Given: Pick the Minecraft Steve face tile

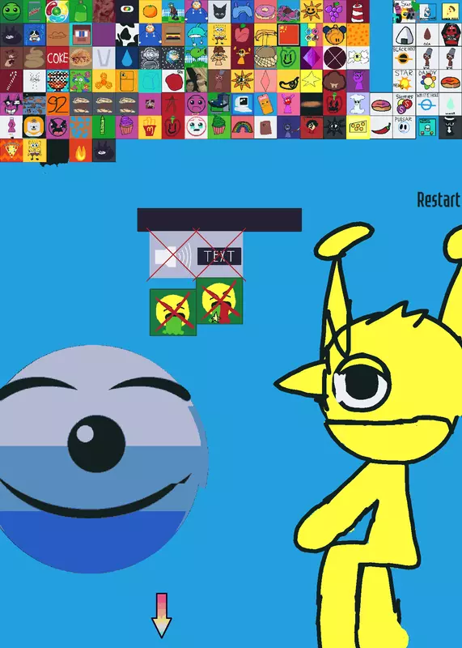Looking at the screenshot, I should click(81, 35).
